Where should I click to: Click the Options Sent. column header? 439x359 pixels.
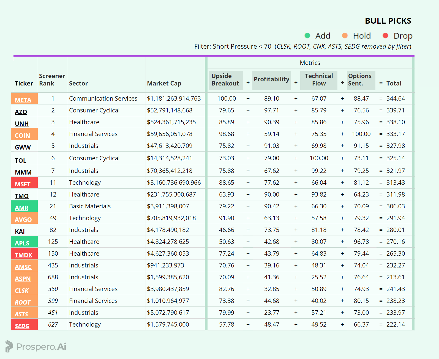coord(361,80)
